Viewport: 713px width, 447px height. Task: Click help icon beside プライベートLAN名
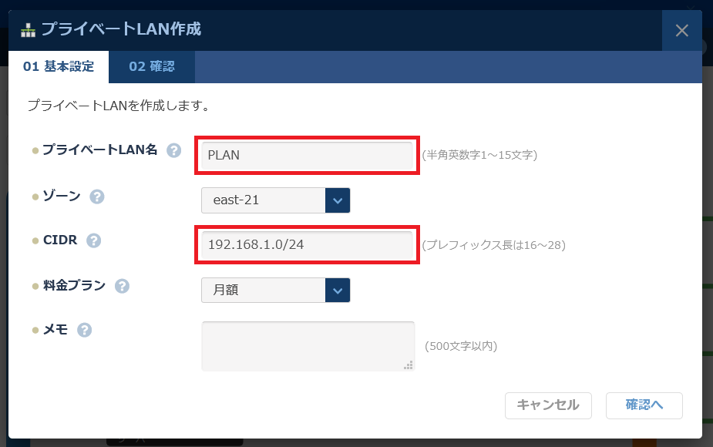[174, 150]
